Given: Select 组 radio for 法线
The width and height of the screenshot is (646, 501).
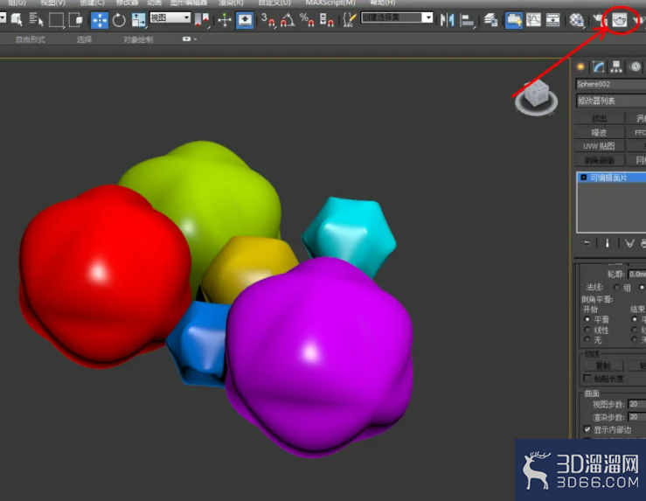Looking at the screenshot, I should pos(617,287).
